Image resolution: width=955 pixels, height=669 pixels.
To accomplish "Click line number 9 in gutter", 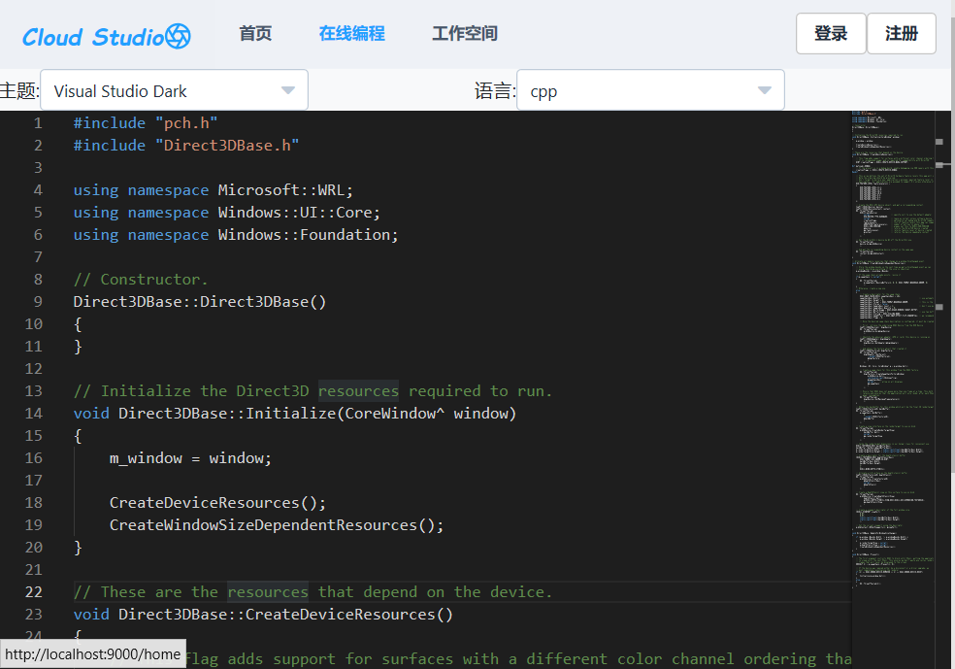I will click(x=38, y=302).
